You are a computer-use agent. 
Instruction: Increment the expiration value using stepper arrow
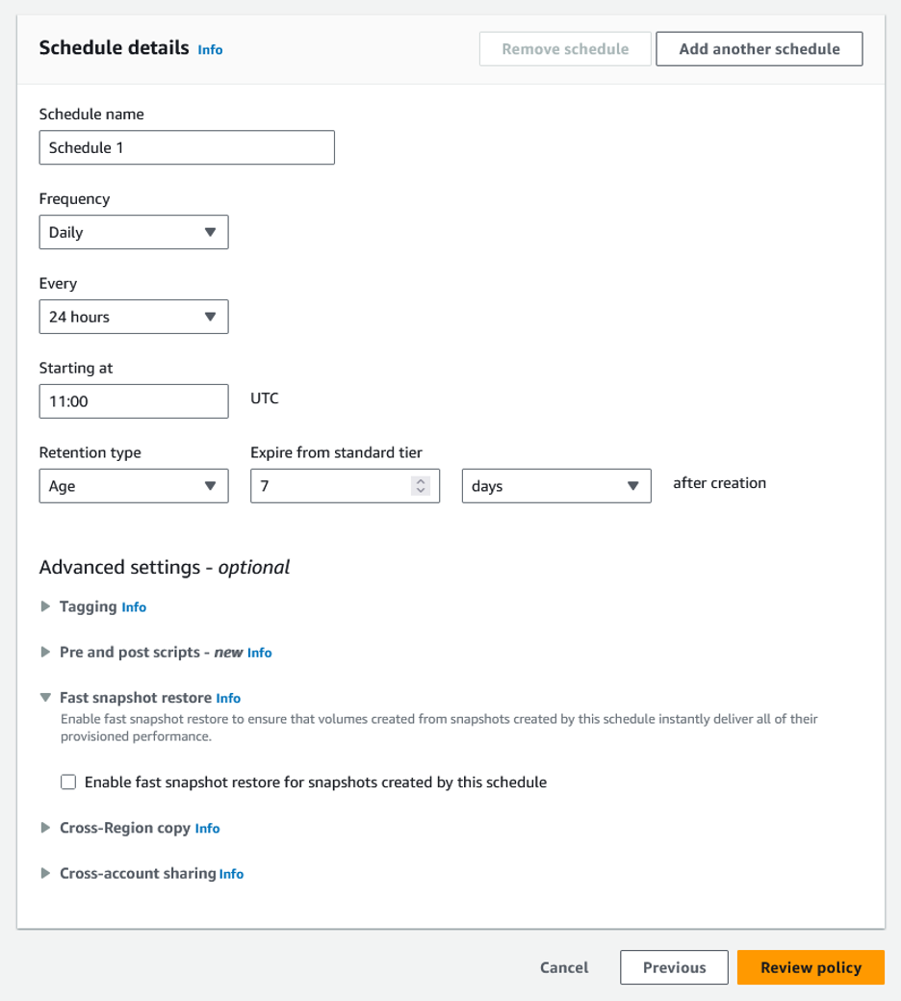pos(421,480)
